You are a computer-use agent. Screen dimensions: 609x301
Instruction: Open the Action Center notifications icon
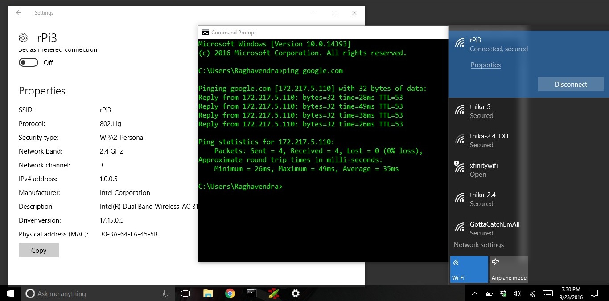tap(594, 293)
